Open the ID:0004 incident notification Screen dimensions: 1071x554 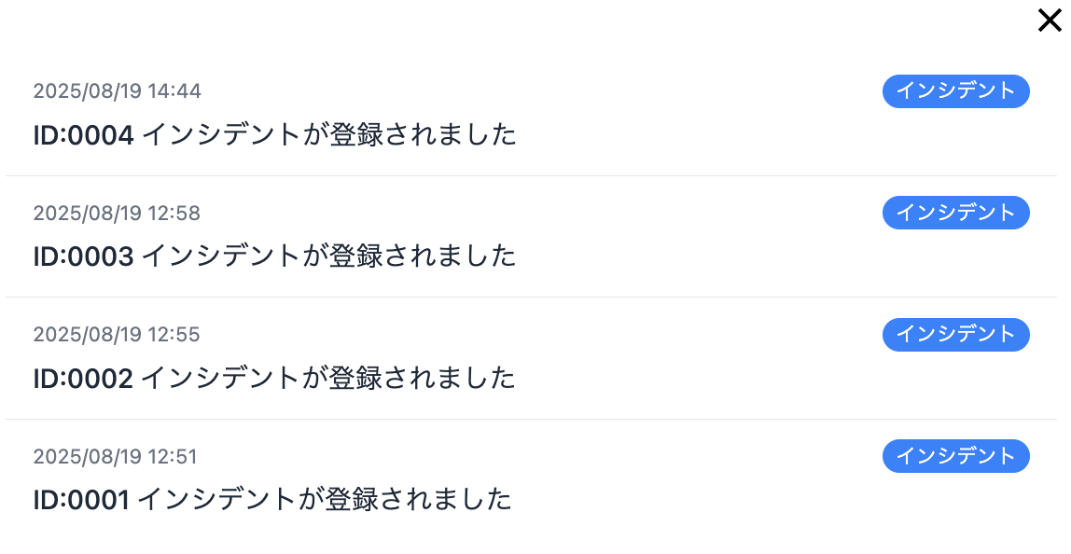click(x=274, y=135)
